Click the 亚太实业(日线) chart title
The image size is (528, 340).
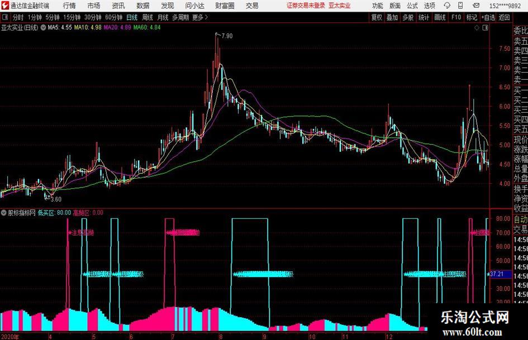pos(20,27)
